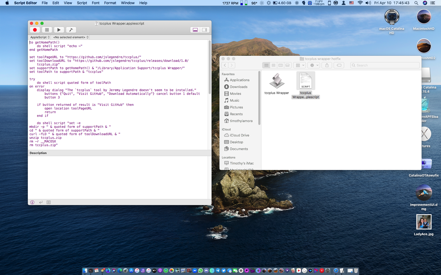Go forward in the Finder window

(x=232, y=65)
